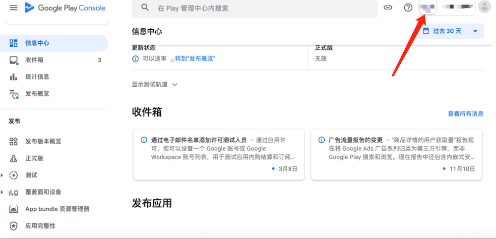
Task: Open the help question mark icon
Action: point(408,8)
